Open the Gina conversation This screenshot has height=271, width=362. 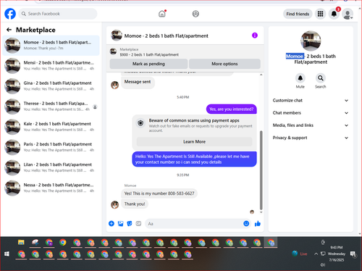[51, 86]
